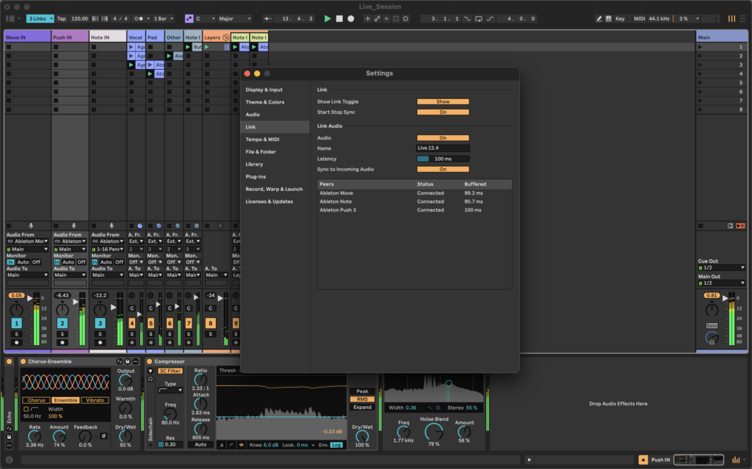Arm track 3 record button
This screenshot has width=752, height=469.
point(100,343)
